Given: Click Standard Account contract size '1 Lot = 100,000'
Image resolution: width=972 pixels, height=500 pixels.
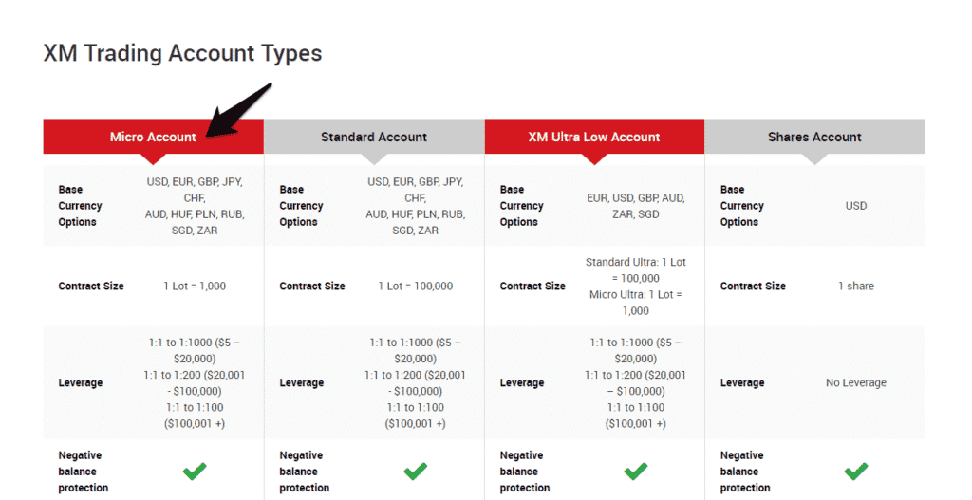Looking at the screenshot, I should pyautogui.click(x=416, y=286).
